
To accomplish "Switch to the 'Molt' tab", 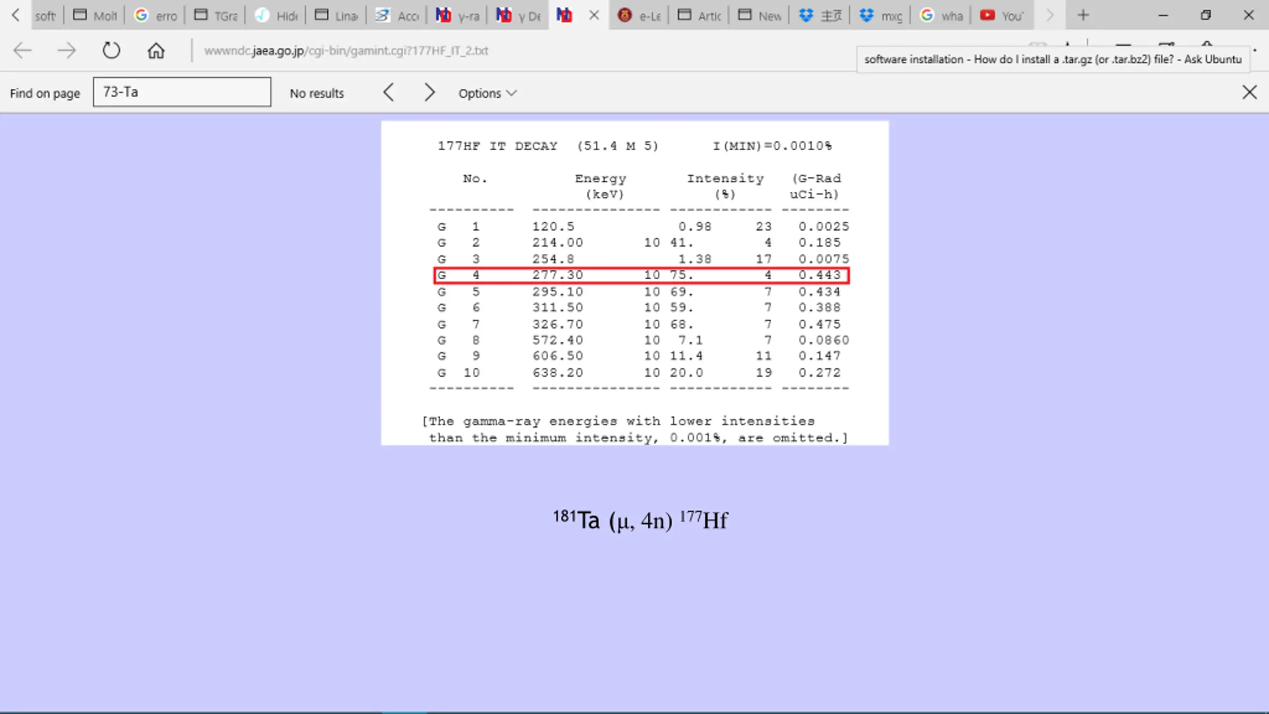I will pos(94,15).
